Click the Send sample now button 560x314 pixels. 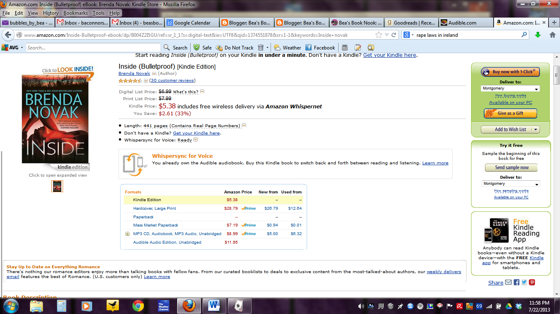[x=511, y=168]
